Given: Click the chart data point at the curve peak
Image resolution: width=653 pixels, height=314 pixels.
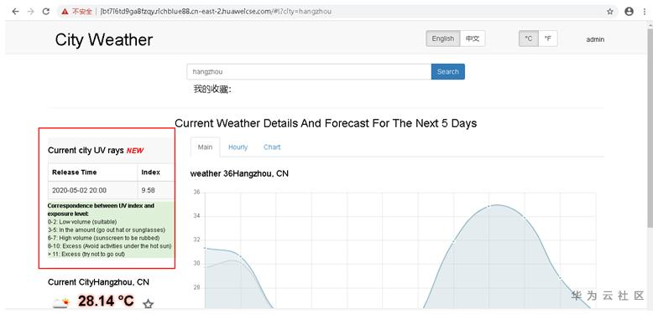Looking at the screenshot, I should [x=489, y=206].
